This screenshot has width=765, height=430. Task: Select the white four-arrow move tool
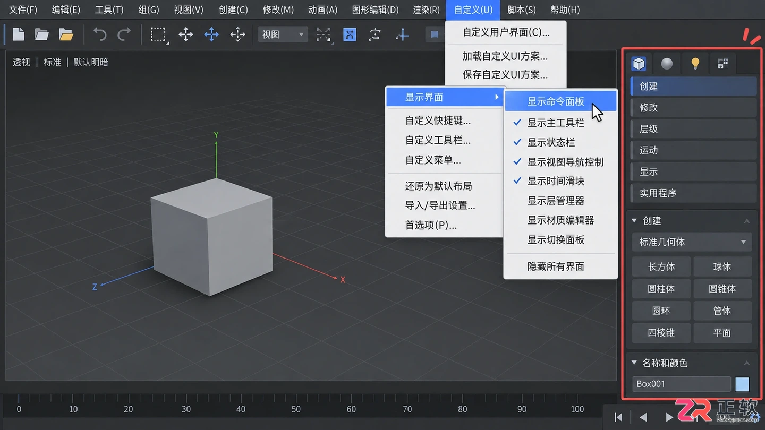tap(185, 35)
